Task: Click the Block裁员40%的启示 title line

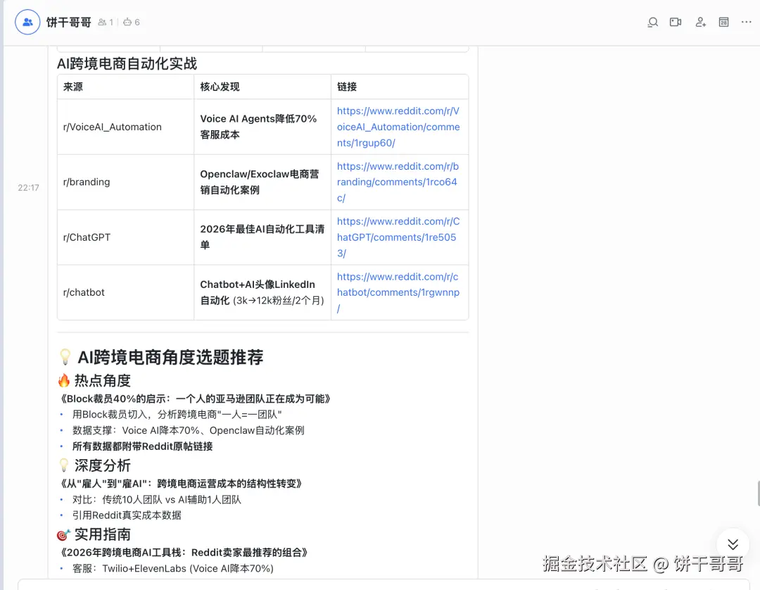Action: [x=196, y=399]
